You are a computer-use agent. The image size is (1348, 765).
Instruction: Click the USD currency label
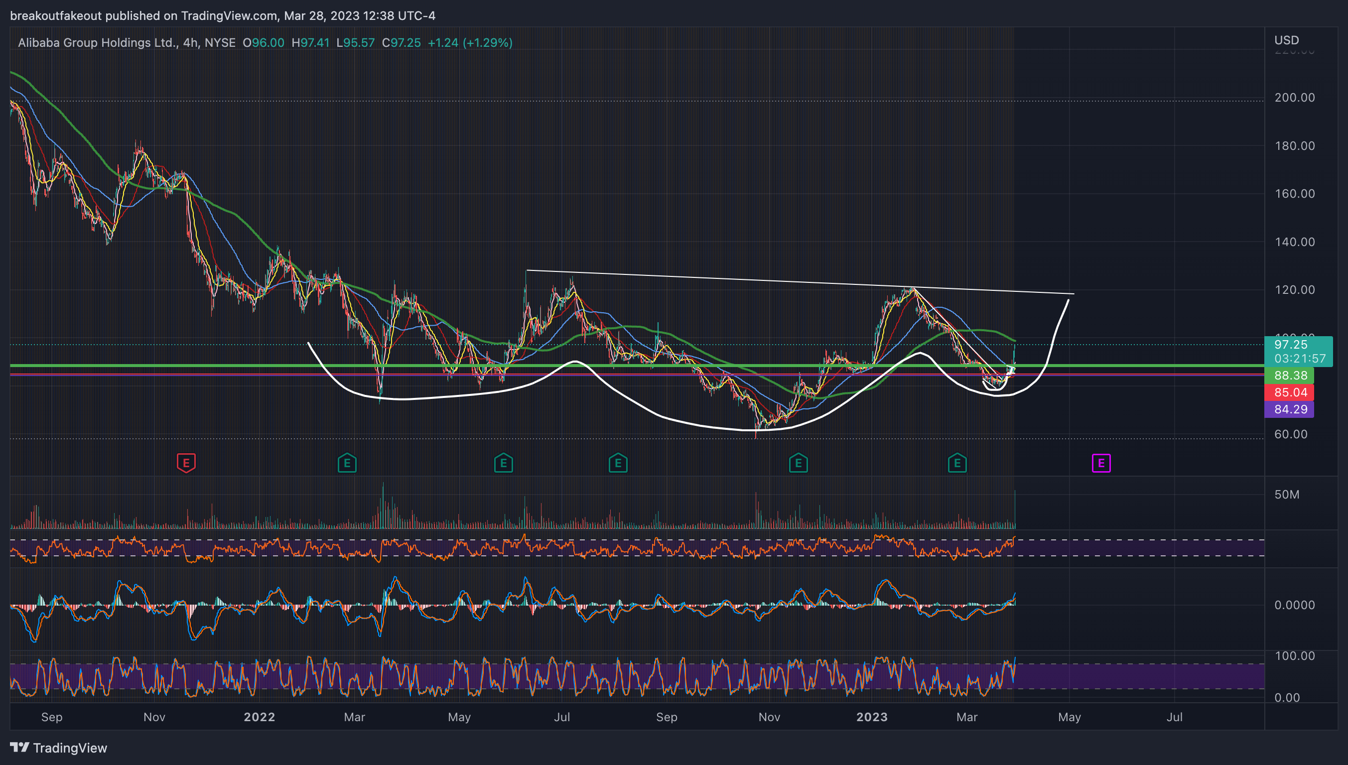[x=1287, y=40]
